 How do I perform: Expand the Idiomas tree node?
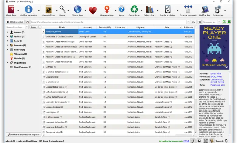(x=7, y=37)
